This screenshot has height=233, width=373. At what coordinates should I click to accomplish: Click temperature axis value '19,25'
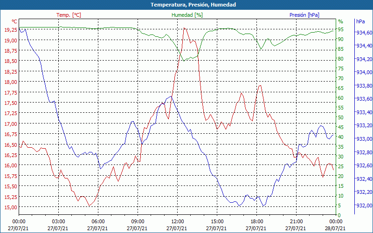pyautogui.click(x=11, y=29)
